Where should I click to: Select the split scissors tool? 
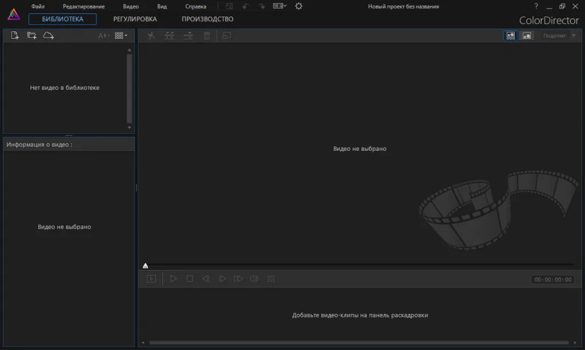[151, 36]
